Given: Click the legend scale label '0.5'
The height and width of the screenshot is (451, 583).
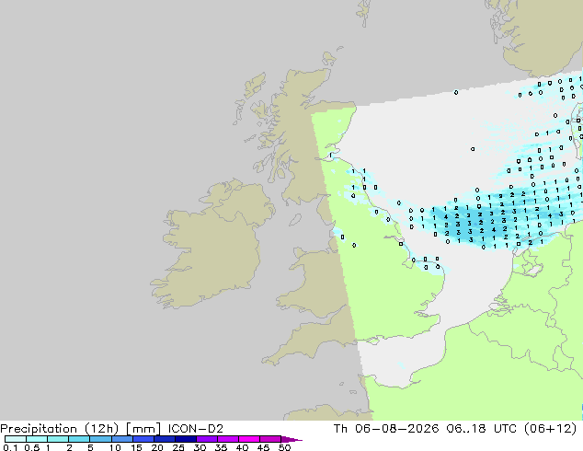Looking at the screenshot, I should point(31,447).
